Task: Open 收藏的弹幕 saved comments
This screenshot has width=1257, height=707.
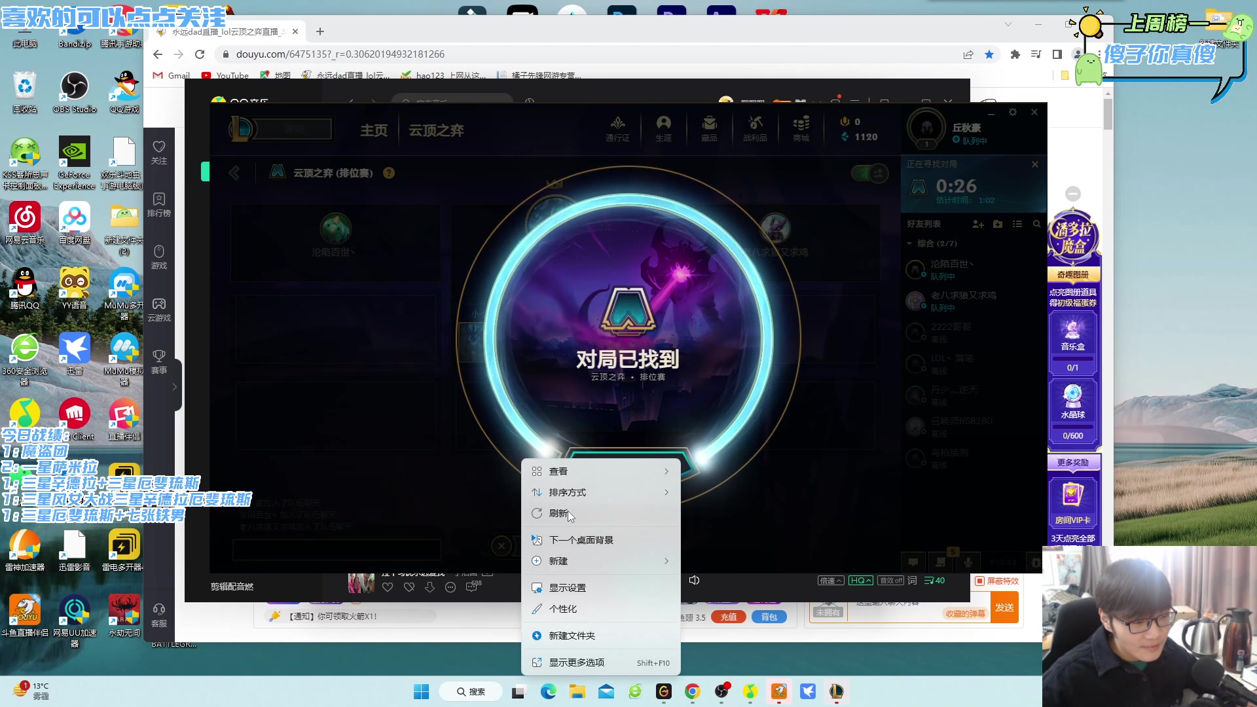Action: coord(965,613)
